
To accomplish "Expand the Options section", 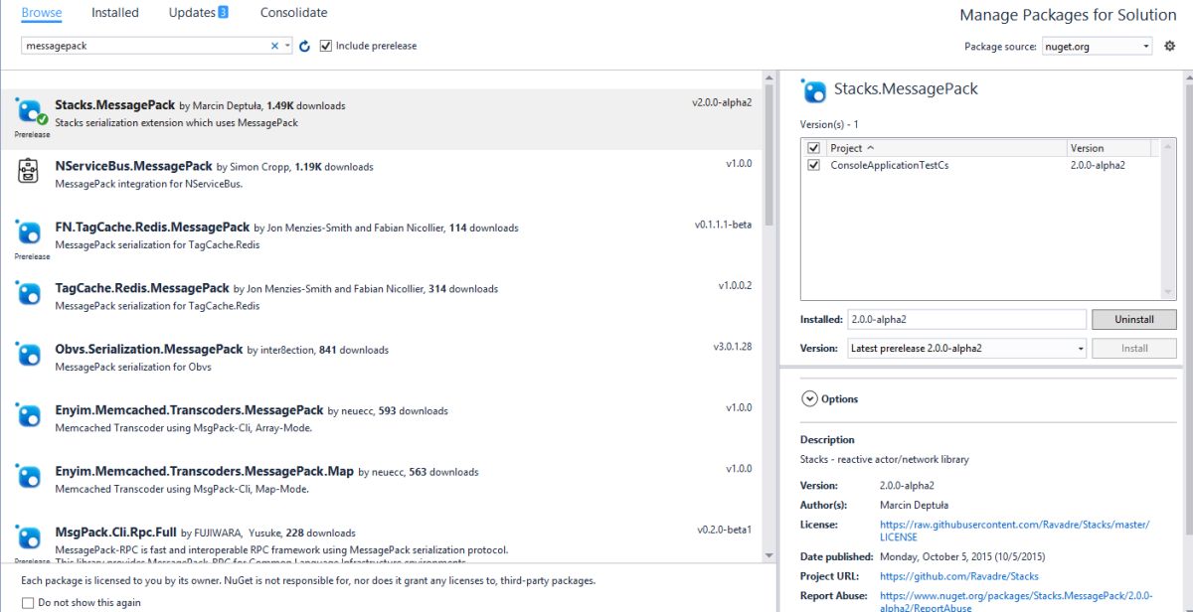I will click(808, 398).
